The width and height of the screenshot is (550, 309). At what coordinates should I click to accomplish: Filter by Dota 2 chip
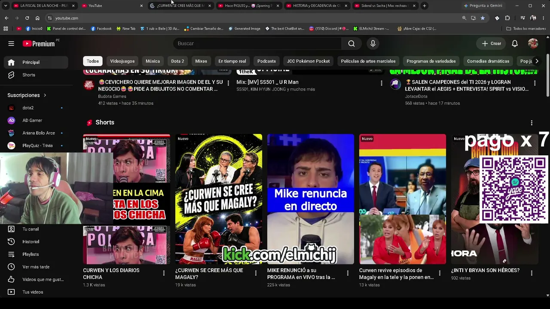(x=177, y=61)
